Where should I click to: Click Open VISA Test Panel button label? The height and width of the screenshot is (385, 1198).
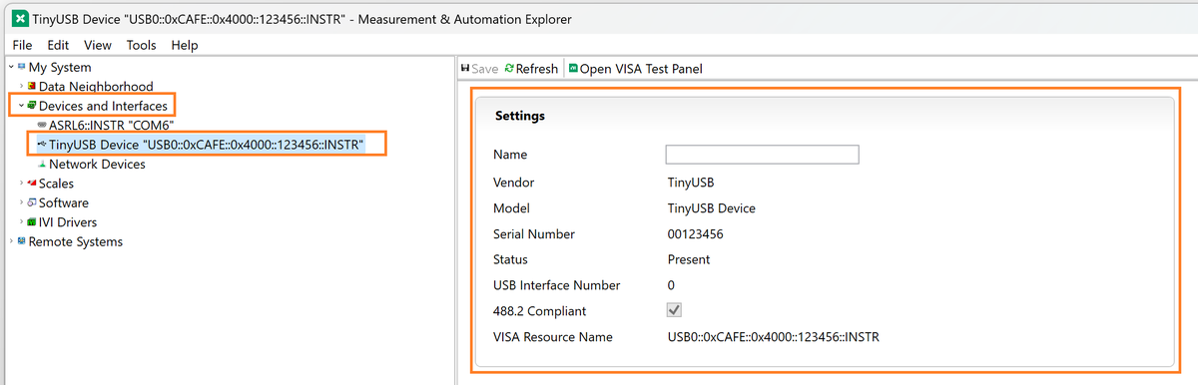click(641, 69)
